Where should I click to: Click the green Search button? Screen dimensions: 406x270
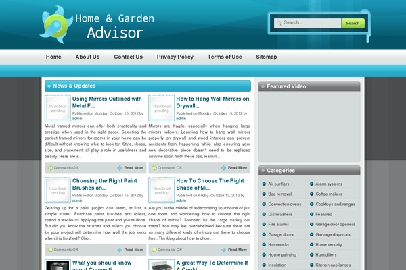click(353, 23)
